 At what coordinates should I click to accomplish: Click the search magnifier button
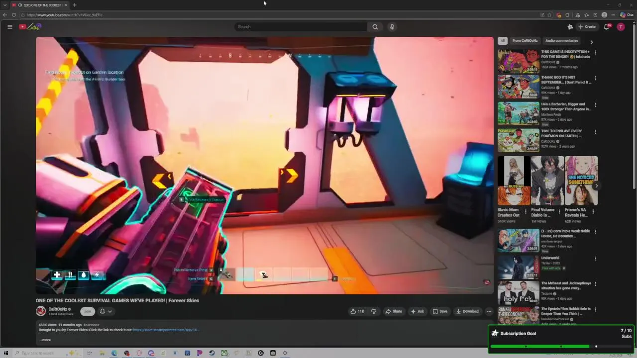click(375, 27)
